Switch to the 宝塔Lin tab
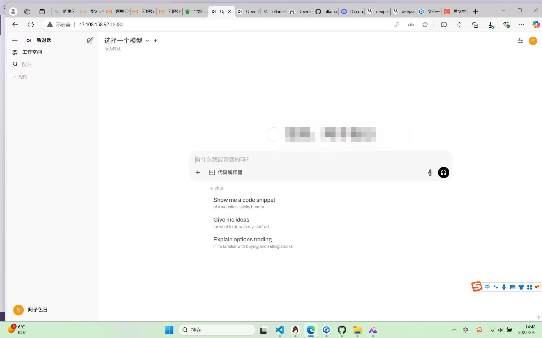 coord(196,12)
